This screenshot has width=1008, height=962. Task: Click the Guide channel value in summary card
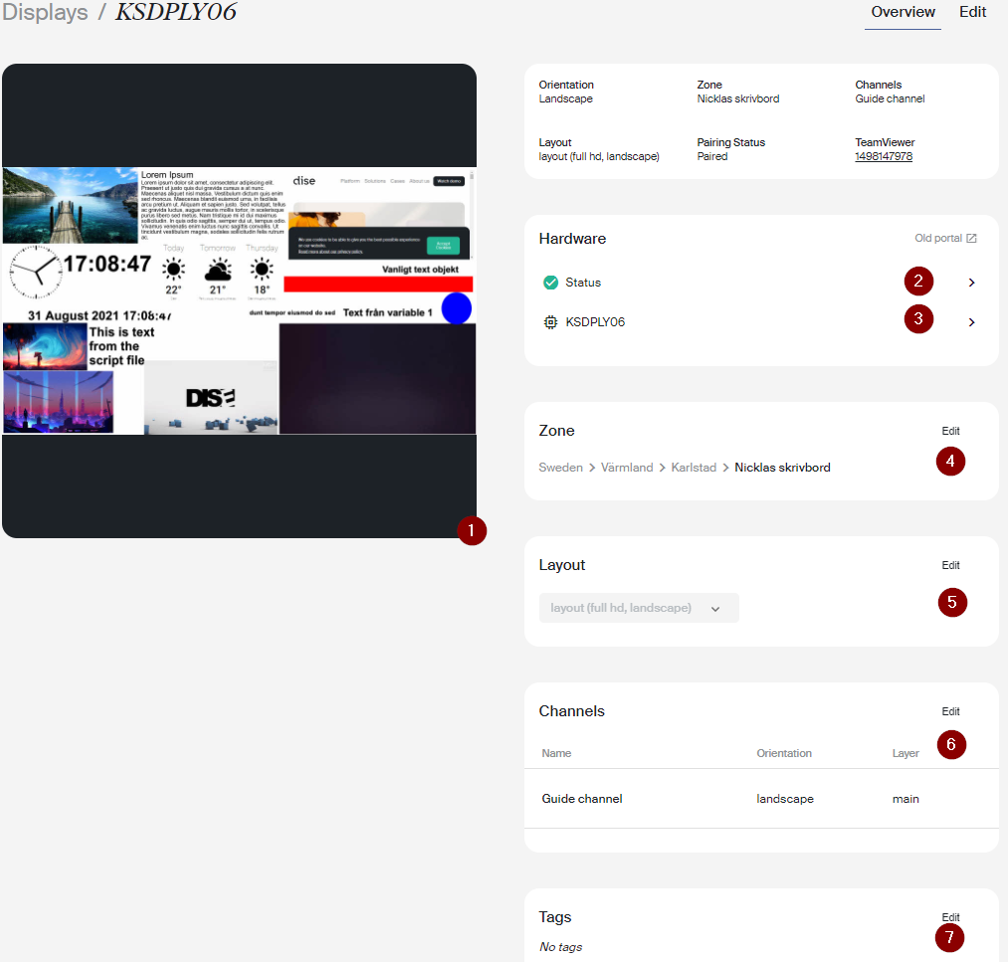coord(890,98)
